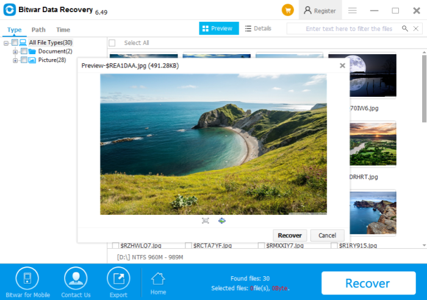Expand the Document(2) tree node

(x=15, y=51)
